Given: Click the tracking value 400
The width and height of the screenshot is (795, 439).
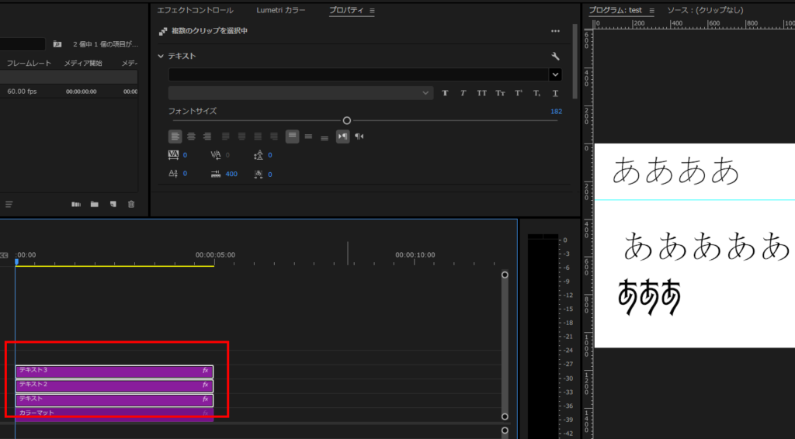Looking at the screenshot, I should point(231,175).
